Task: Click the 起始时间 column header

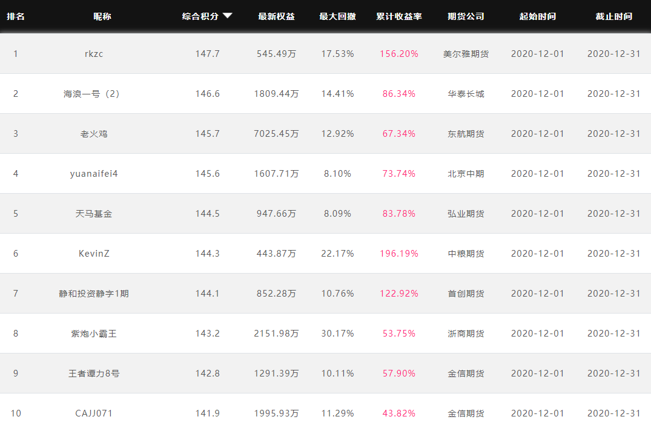Action: (x=538, y=16)
